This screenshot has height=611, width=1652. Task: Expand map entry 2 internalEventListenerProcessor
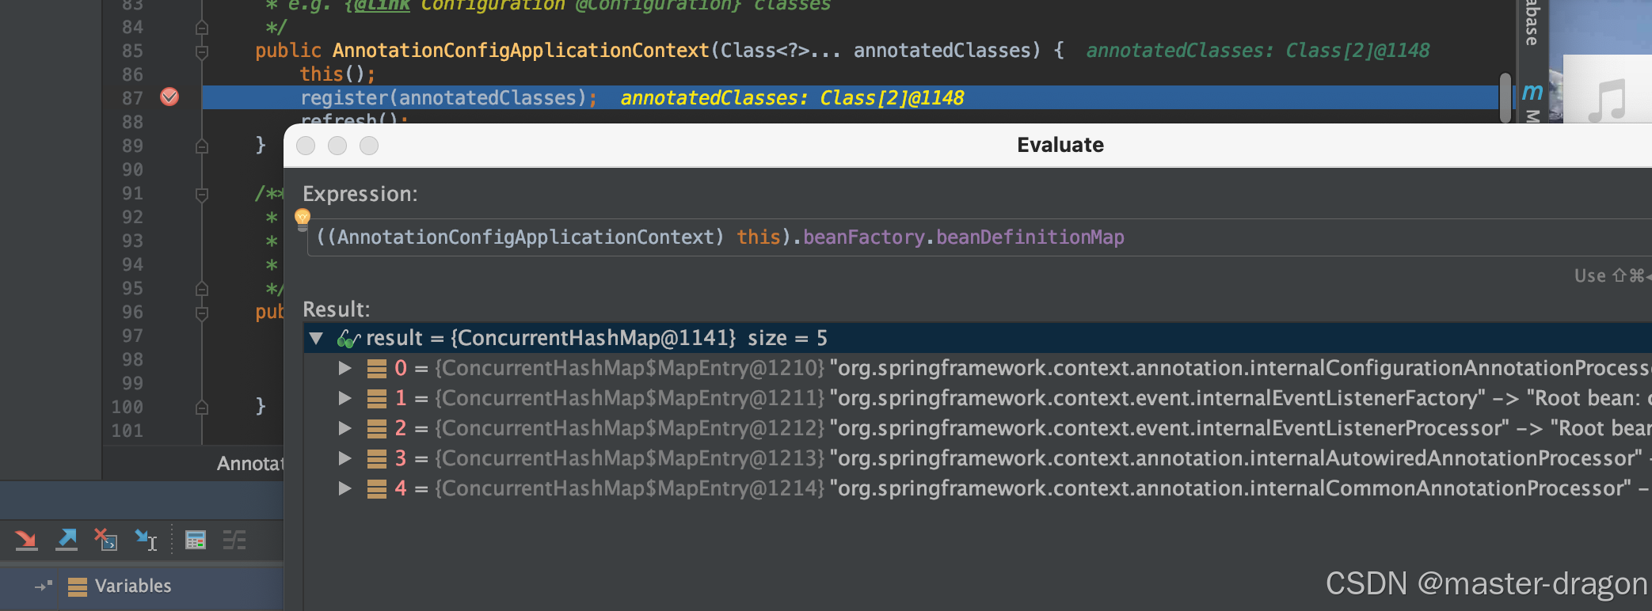pos(344,428)
